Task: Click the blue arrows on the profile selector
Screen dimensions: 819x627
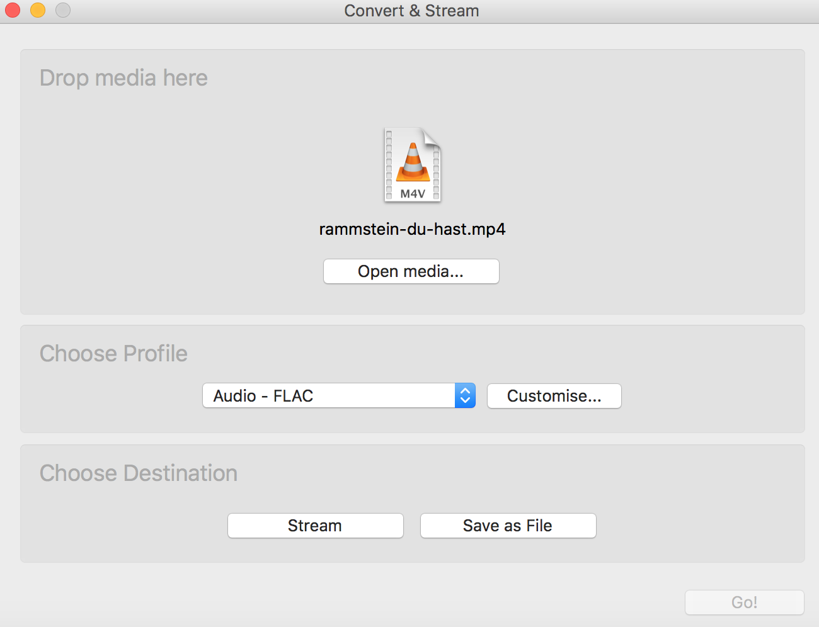Action: [x=465, y=396]
